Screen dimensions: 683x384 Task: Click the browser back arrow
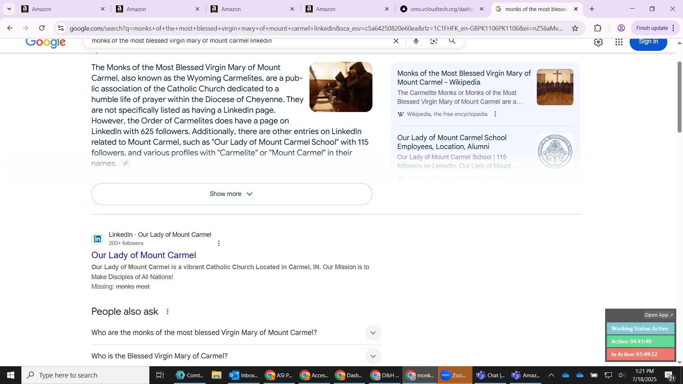(10, 28)
